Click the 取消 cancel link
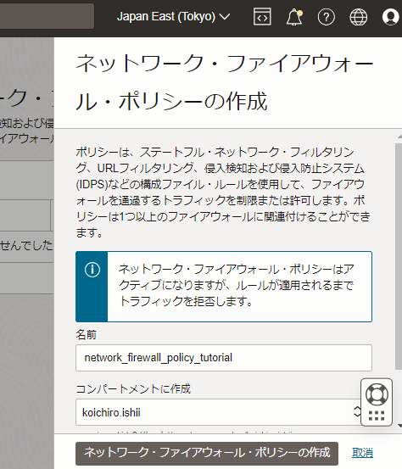This screenshot has width=402, height=469. click(x=362, y=453)
